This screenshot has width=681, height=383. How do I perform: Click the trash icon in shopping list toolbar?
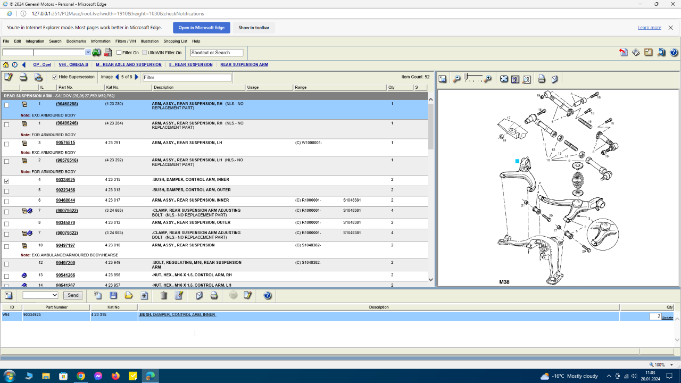(x=164, y=295)
